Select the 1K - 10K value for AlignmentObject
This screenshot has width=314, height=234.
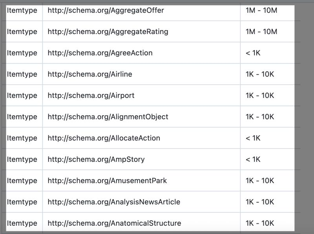[260, 117]
